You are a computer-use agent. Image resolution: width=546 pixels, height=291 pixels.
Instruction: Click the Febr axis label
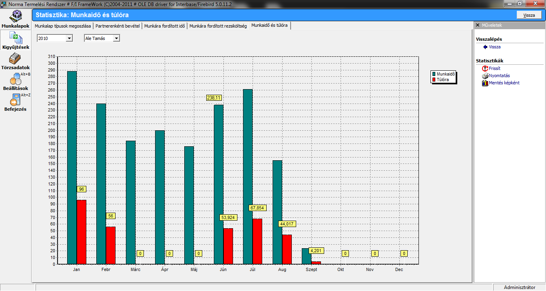tap(106, 270)
